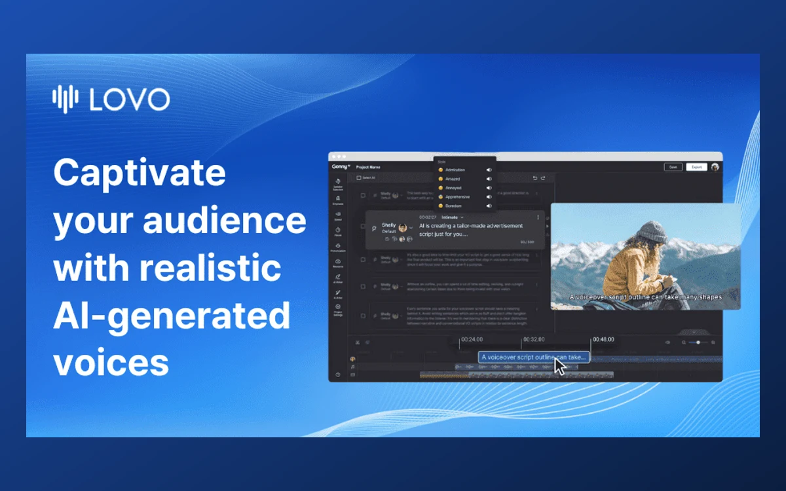
Task: Click the video track icon in timeline
Action: pyautogui.click(x=353, y=375)
